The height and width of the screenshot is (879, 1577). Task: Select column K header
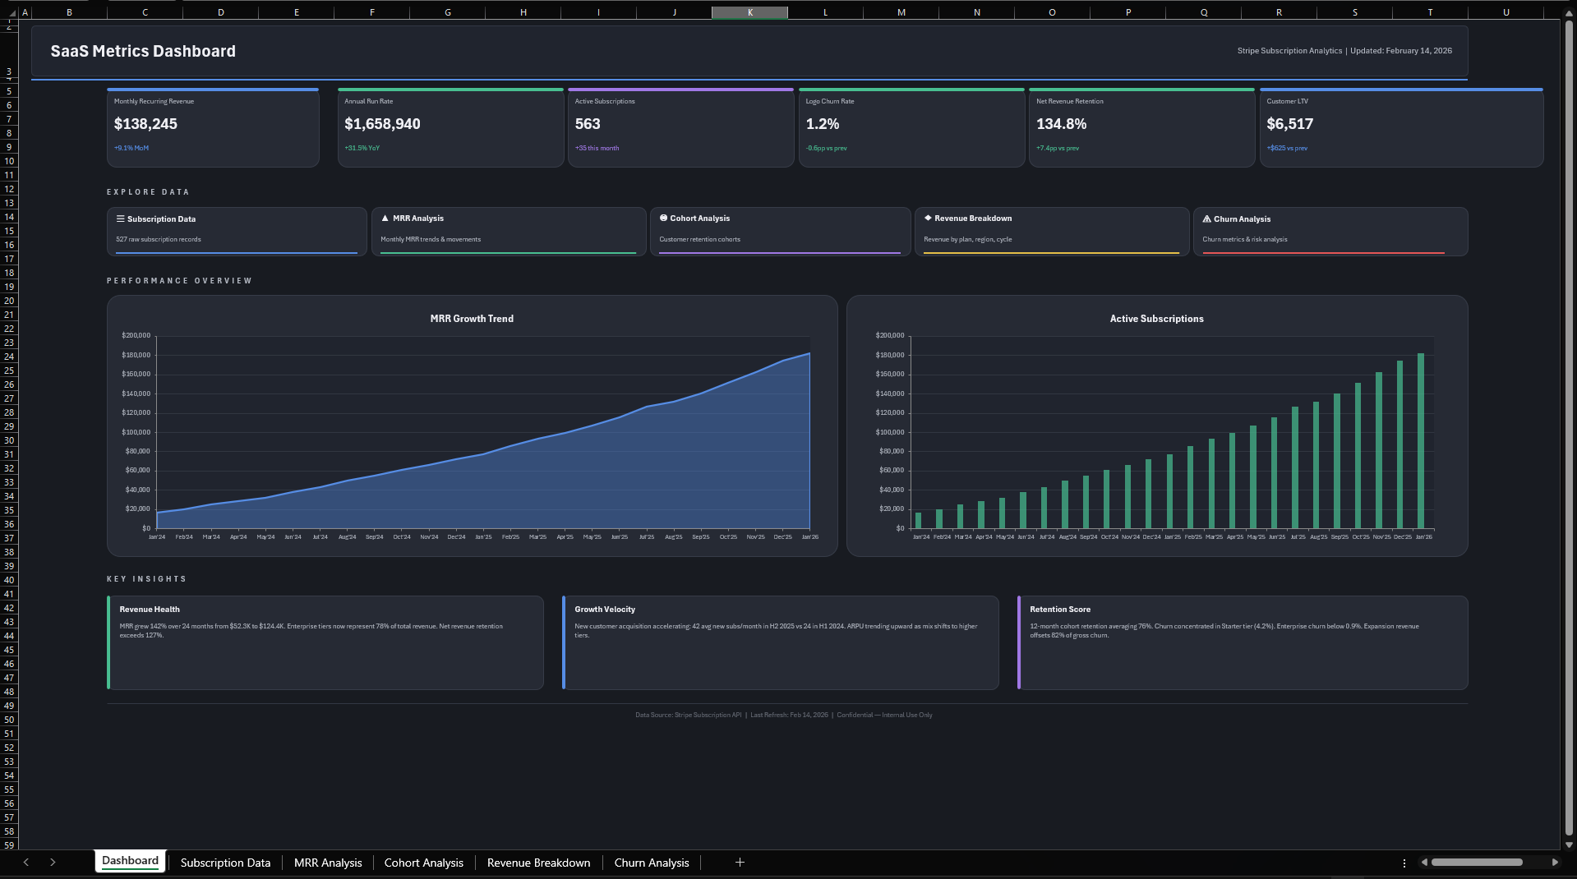coord(749,12)
